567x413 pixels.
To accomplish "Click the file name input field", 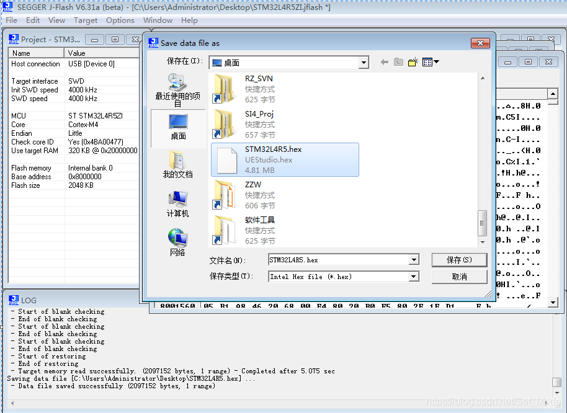I will click(339, 259).
